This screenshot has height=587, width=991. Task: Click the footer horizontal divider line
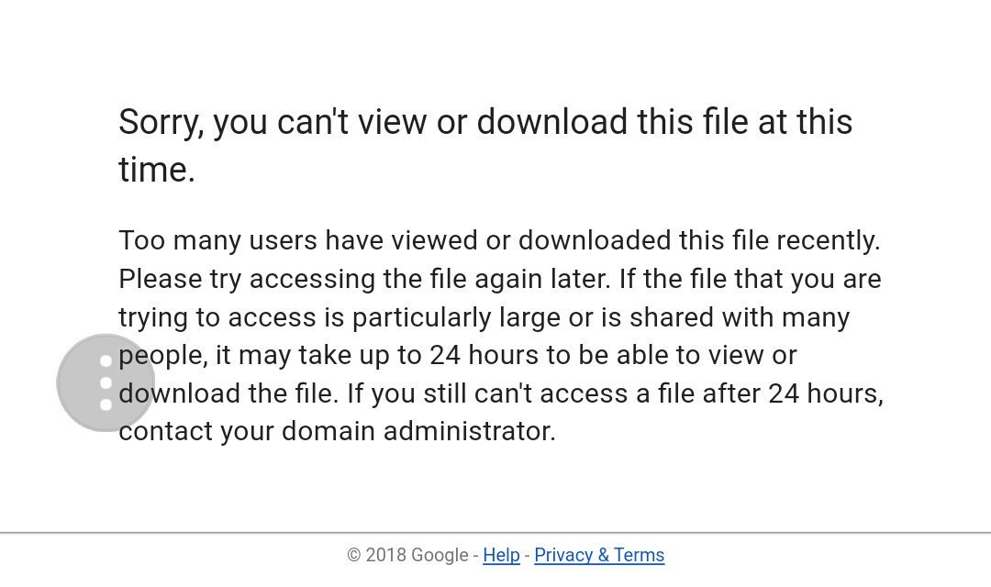click(x=495, y=533)
